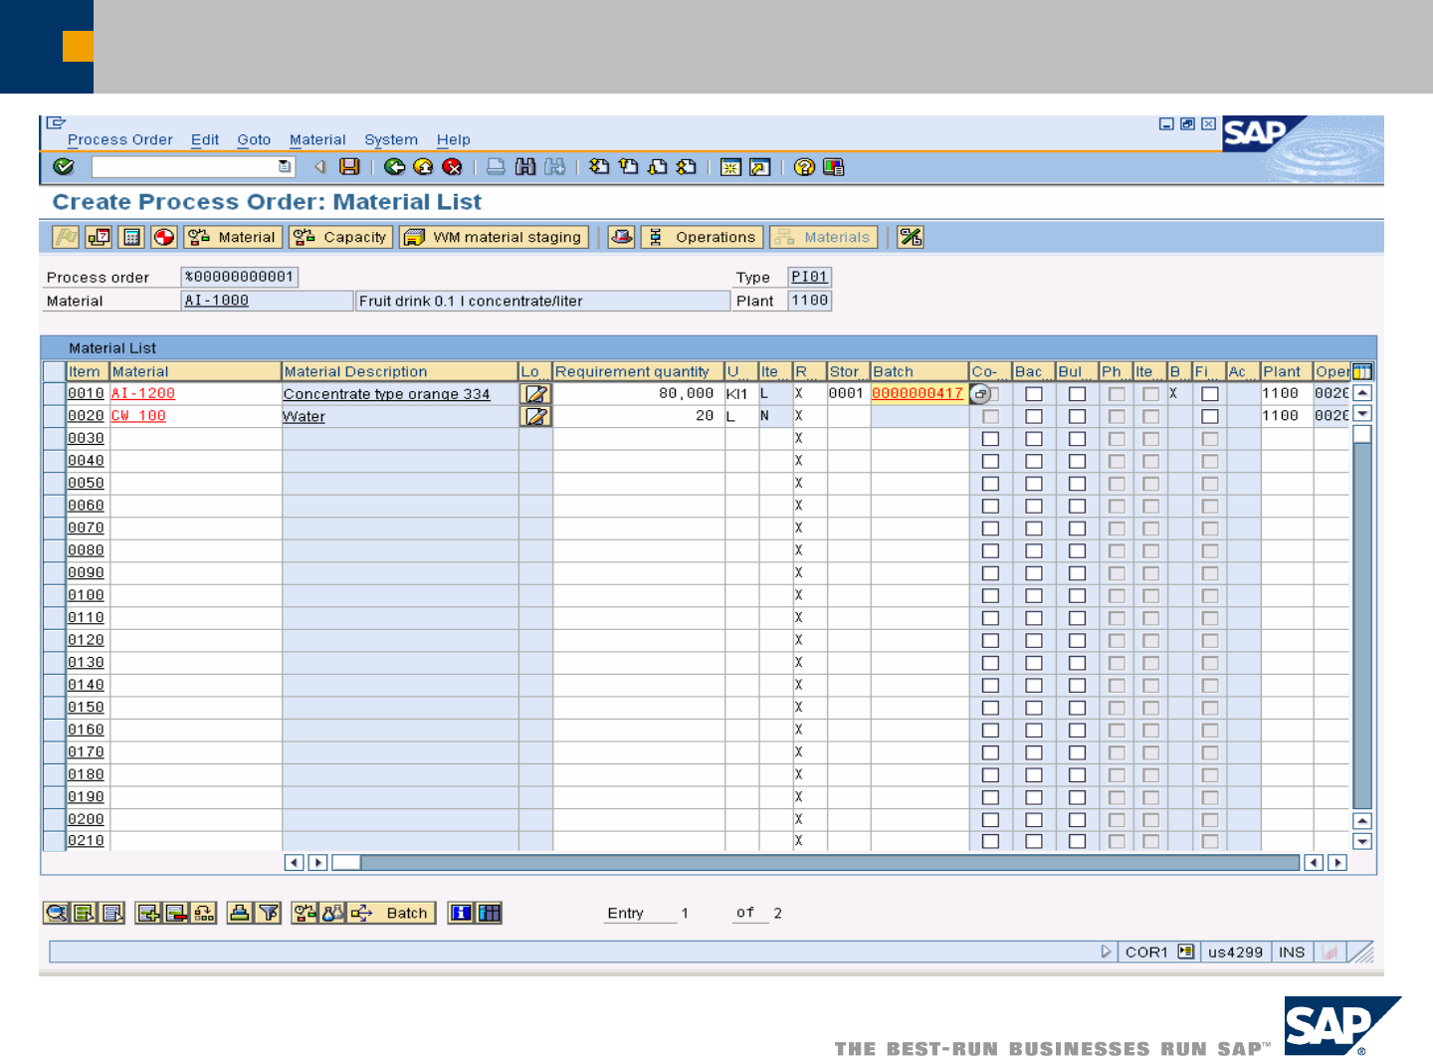Select row selector for item 0010

55,394
